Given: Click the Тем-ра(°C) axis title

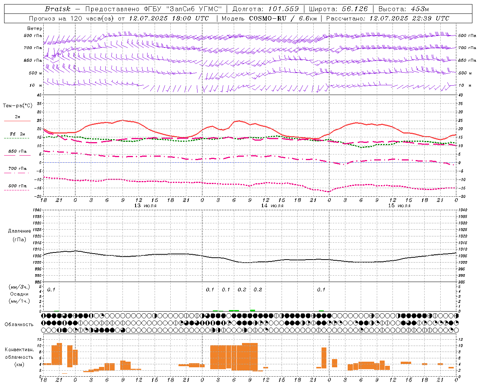Looking at the screenshot, I should tap(18, 105).
